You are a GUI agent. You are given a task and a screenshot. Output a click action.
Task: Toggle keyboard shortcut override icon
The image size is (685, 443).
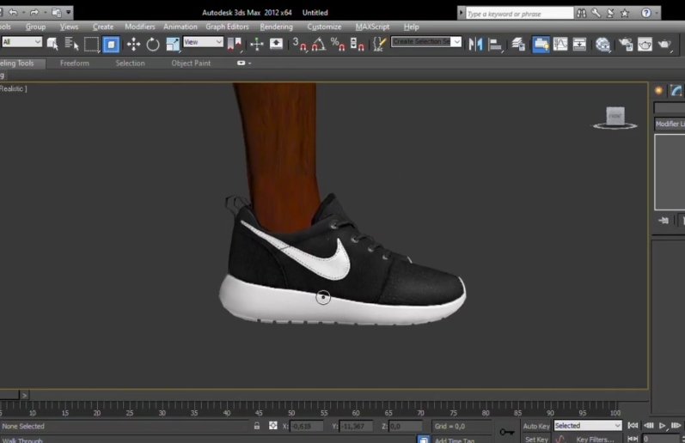pos(276,44)
